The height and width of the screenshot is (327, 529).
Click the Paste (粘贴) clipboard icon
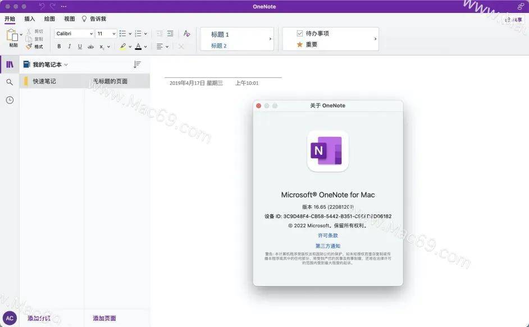pyautogui.click(x=12, y=35)
